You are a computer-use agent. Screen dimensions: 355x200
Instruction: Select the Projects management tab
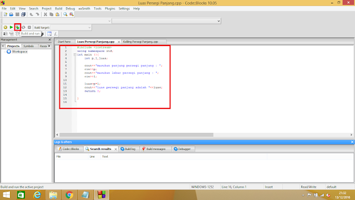coord(13,46)
